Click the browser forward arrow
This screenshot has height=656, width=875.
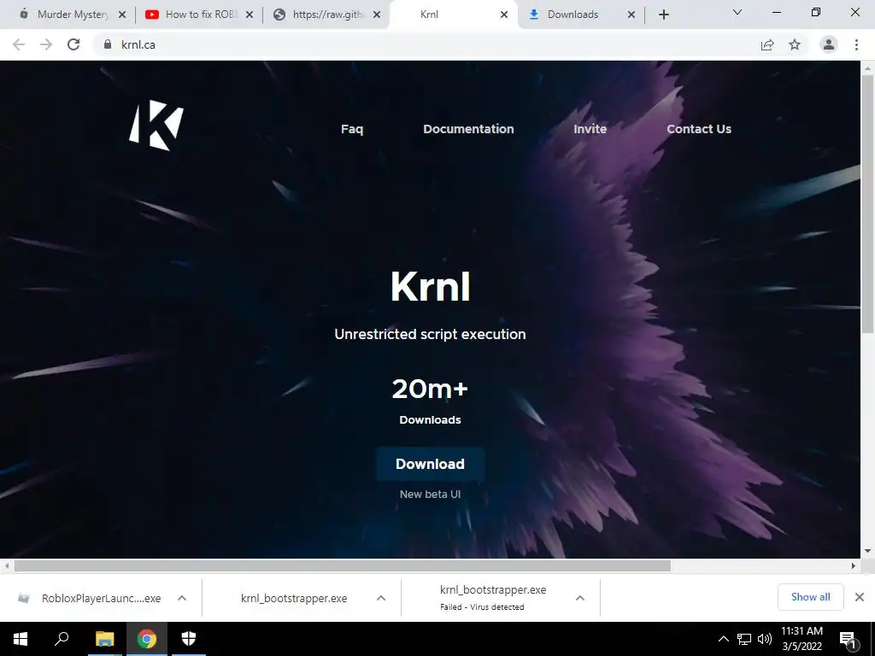point(46,44)
